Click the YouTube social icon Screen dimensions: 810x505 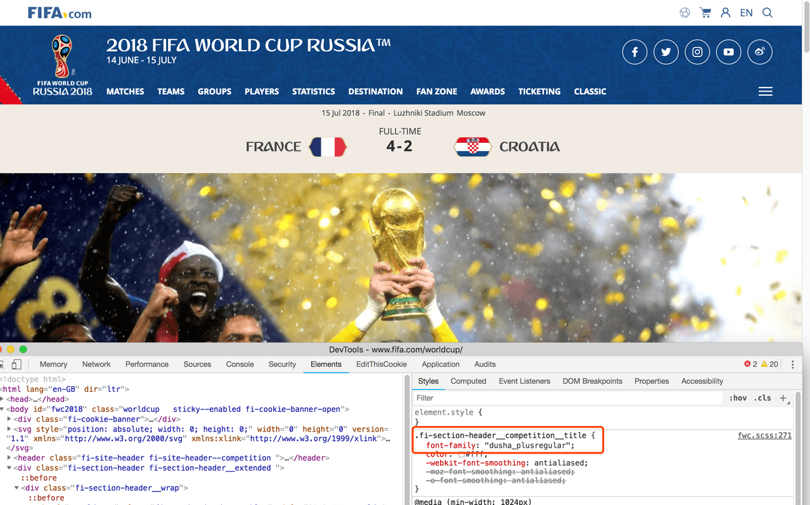[x=729, y=52]
